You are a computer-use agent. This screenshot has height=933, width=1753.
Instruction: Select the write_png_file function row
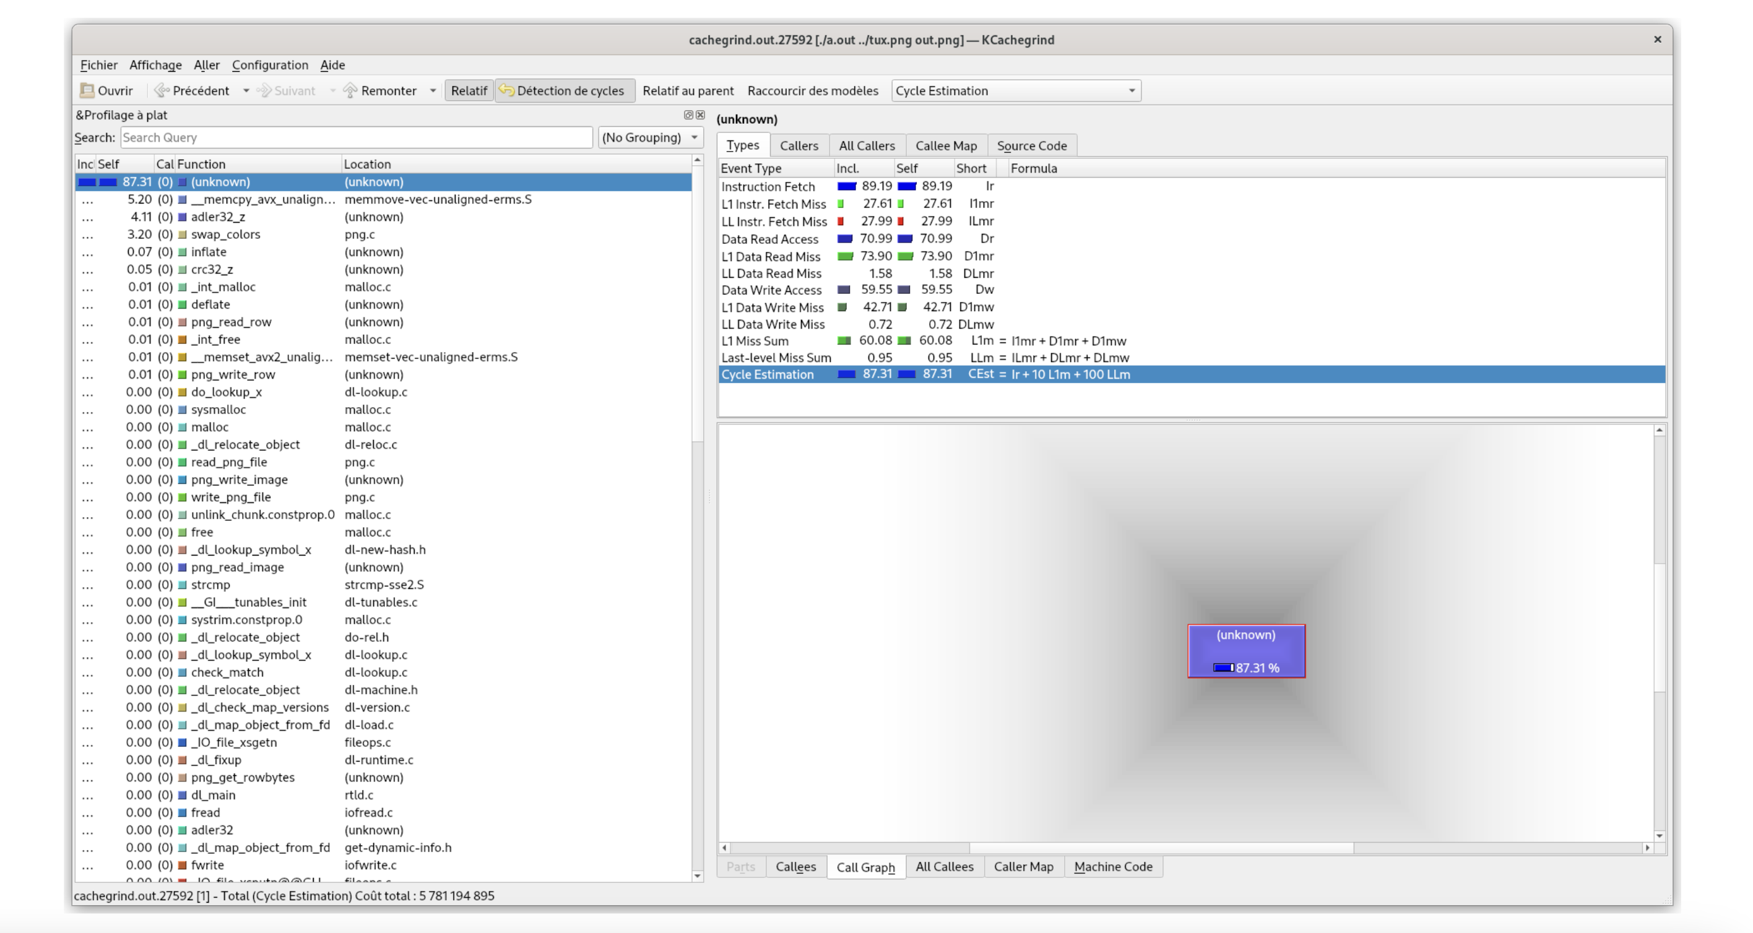[383, 497]
